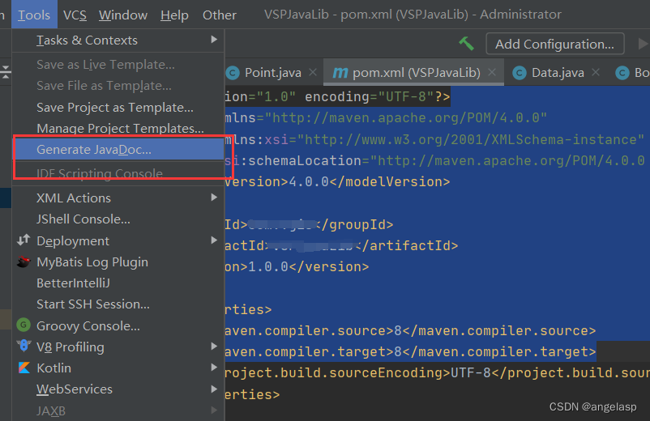The width and height of the screenshot is (650, 421).
Task: Close the pom.xml editor tab
Action: 492,73
